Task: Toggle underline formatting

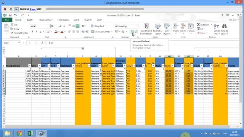Action: pyautogui.click(x=40, y=32)
